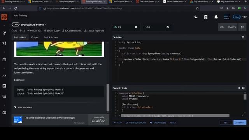Click the SKIP link
Screen dimensions: 249x140
[117, 122]
